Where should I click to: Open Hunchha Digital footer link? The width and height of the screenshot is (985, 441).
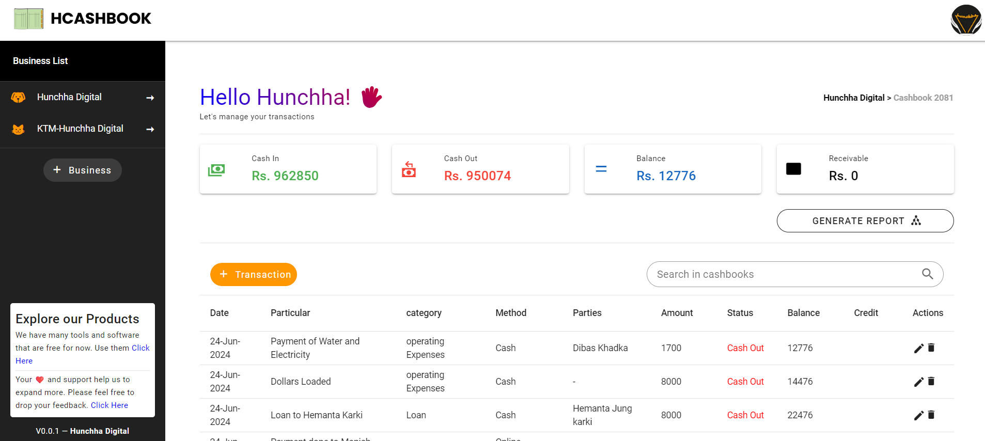tap(100, 431)
